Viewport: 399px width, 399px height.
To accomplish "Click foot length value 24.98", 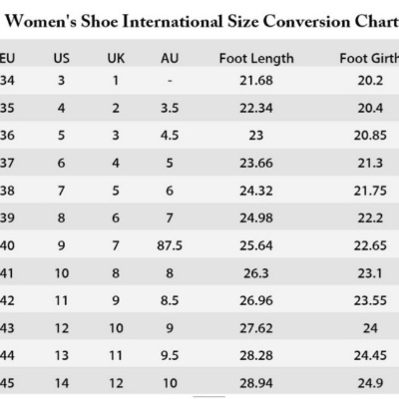I will (x=256, y=218).
